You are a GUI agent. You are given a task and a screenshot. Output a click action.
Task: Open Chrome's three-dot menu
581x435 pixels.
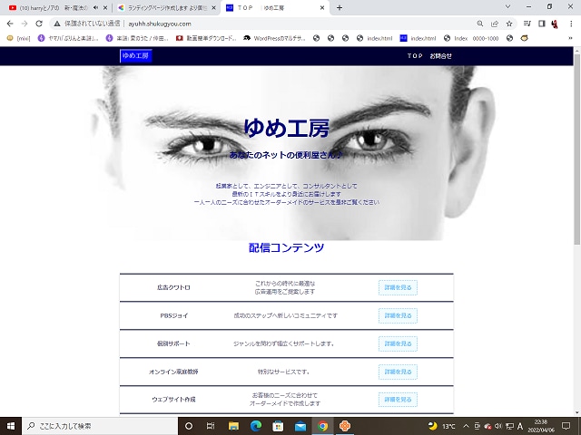571,24
